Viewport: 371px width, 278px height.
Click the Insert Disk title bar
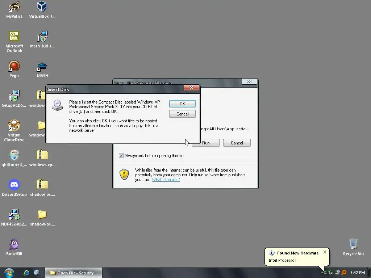point(115,89)
